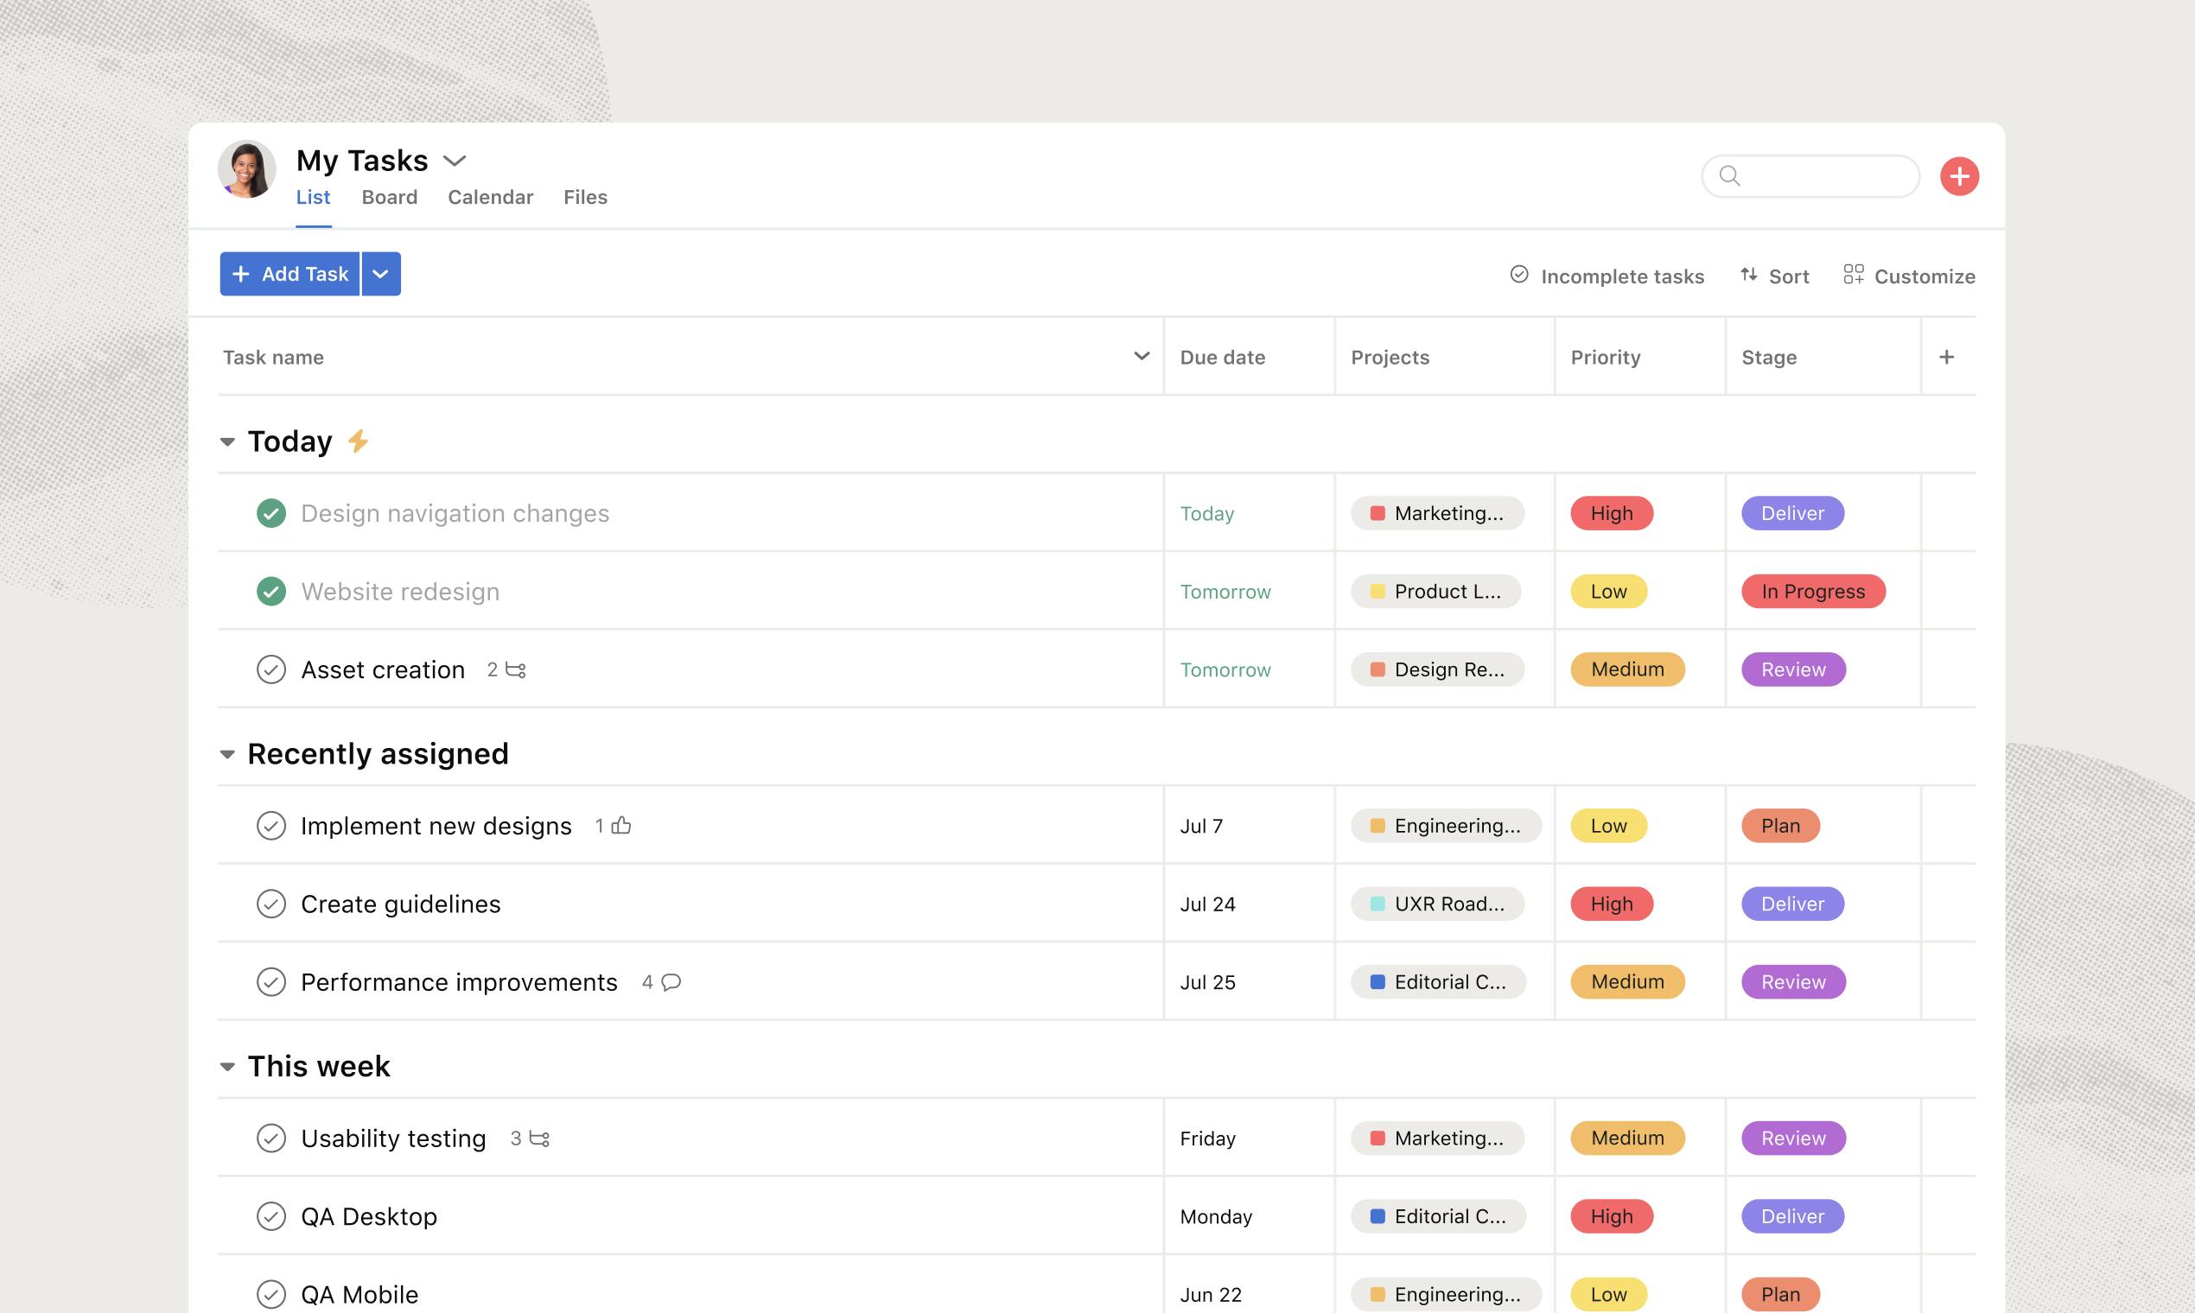Click the search magnifier icon
2195x1313 pixels.
click(1729, 176)
